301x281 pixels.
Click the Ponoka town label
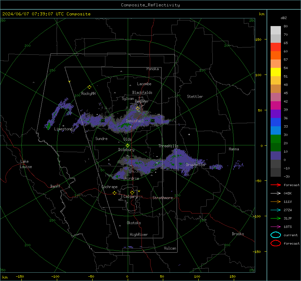click(x=153, y=69)
